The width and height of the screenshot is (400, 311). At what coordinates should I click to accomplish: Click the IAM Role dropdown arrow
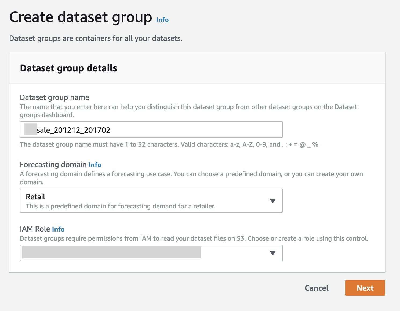(273, 253)
